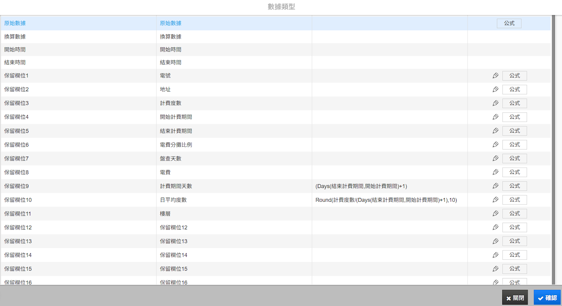
Task: Edit the 樓層 row name
Action: pos(495,213)
